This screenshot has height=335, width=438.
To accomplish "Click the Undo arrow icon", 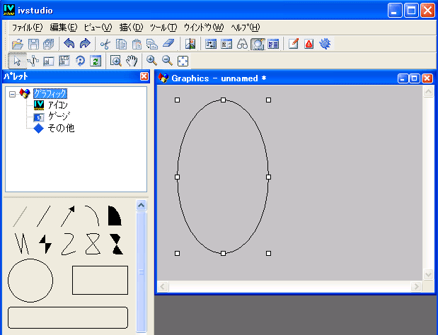I will click(x=69, y=44).
